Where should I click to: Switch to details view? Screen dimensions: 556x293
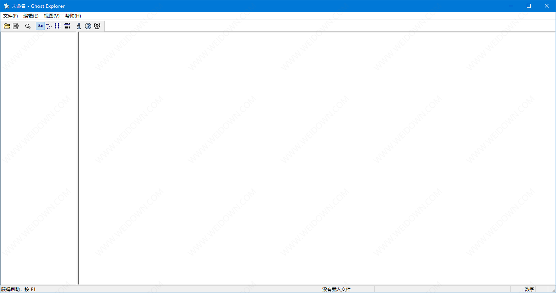point(67,26)
